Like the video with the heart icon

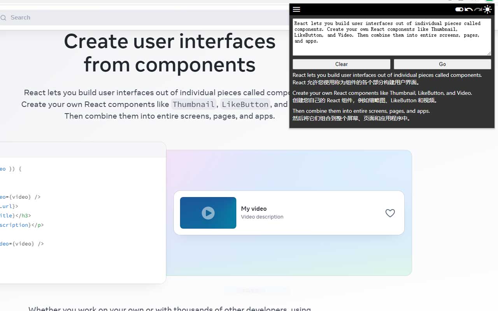390,213
